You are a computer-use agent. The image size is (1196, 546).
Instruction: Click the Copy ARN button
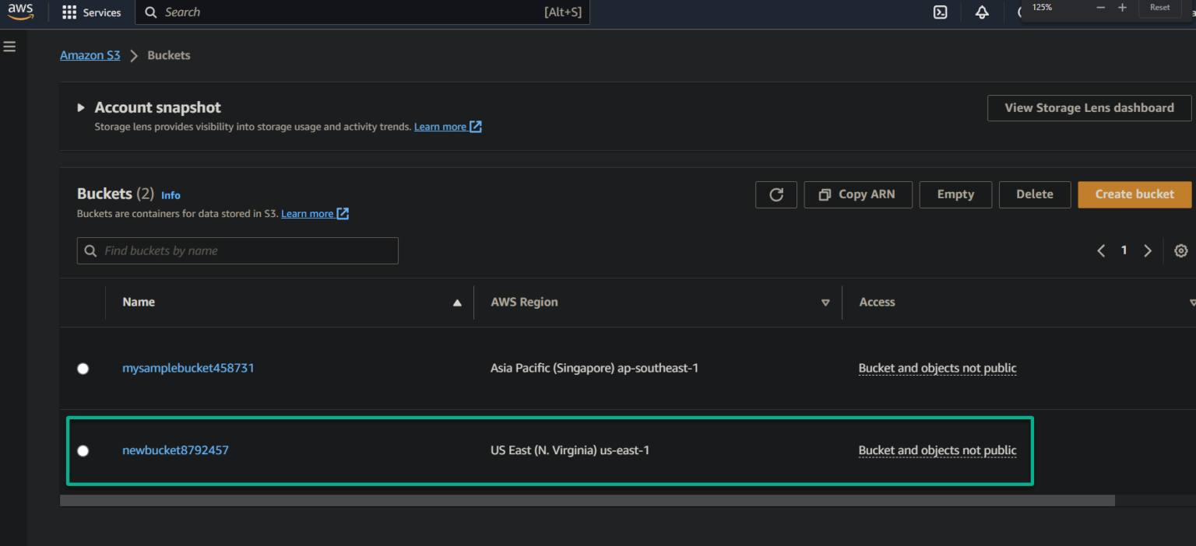coord(857,194)
